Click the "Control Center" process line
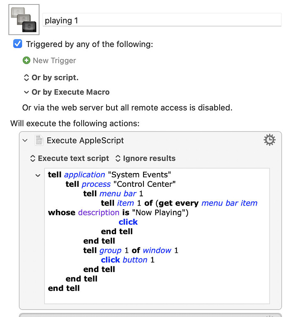Viewport: 287px width, 317px height. [121, 184]
